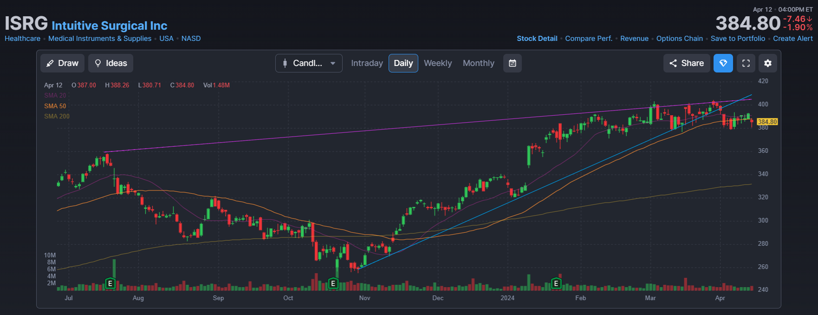Open chart settings gear
This screenshot has width=818, height=315.
(x=768, y=63)
